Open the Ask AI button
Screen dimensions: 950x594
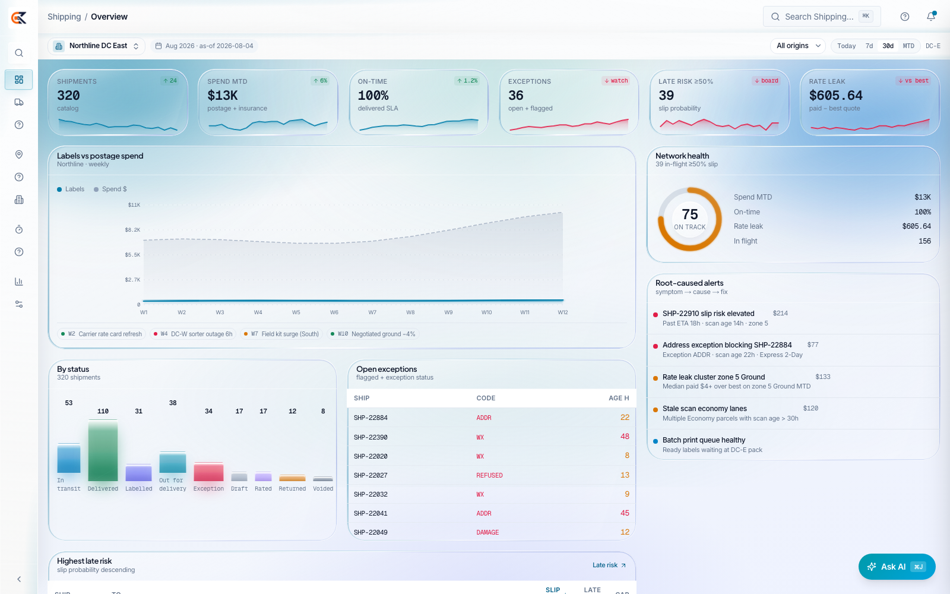(897, 567)
